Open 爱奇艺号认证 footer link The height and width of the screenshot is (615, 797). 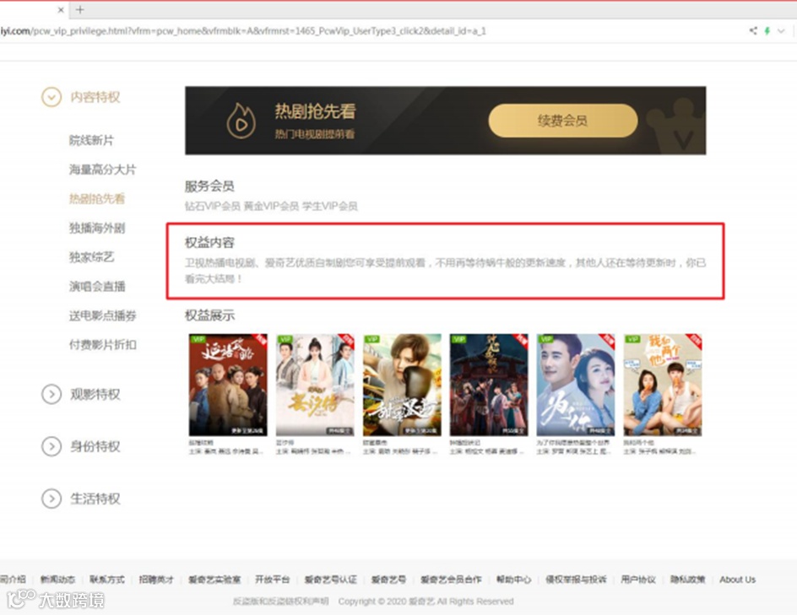[330, 580]
